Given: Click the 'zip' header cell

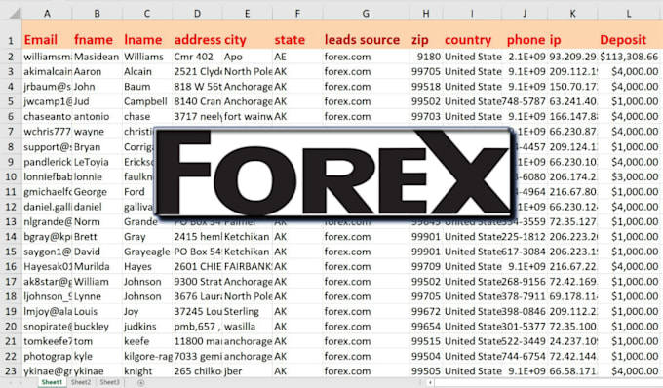Looking at the screenshot, I should pos(426,35).
